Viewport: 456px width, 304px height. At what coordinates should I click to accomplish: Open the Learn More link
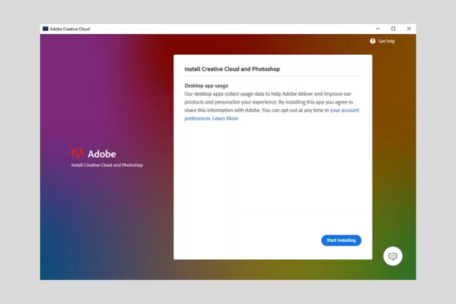point(225,118)
